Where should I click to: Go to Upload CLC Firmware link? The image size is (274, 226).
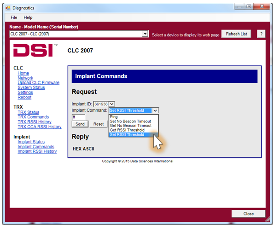pos(38,82)
